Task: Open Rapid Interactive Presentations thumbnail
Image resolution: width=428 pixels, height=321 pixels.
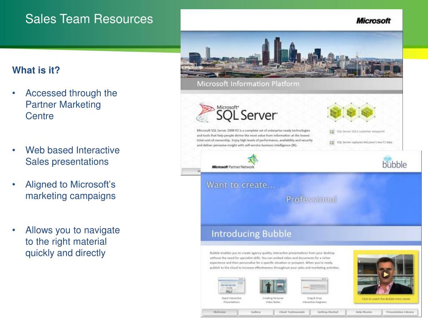Action: 232,285
